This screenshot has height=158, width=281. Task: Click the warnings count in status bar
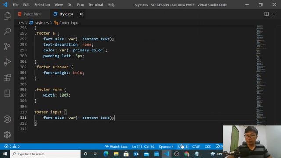(x=16, y=147)
